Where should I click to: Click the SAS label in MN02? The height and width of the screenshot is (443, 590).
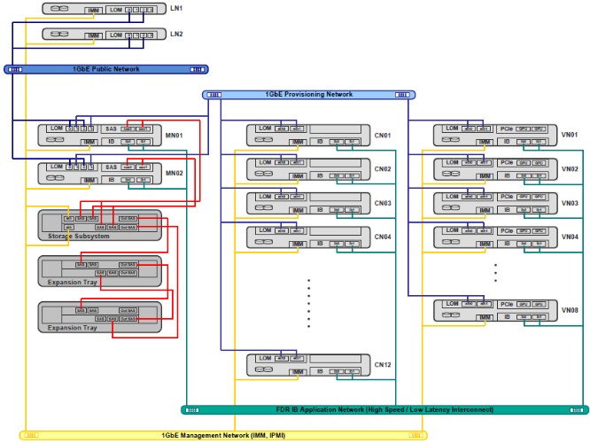(x=111, y=167)
